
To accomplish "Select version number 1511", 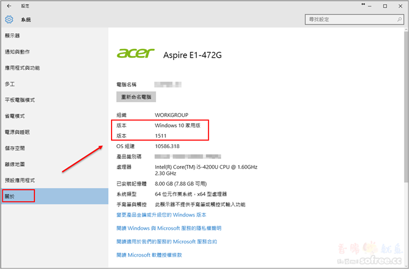I will [x=161, y=136].
